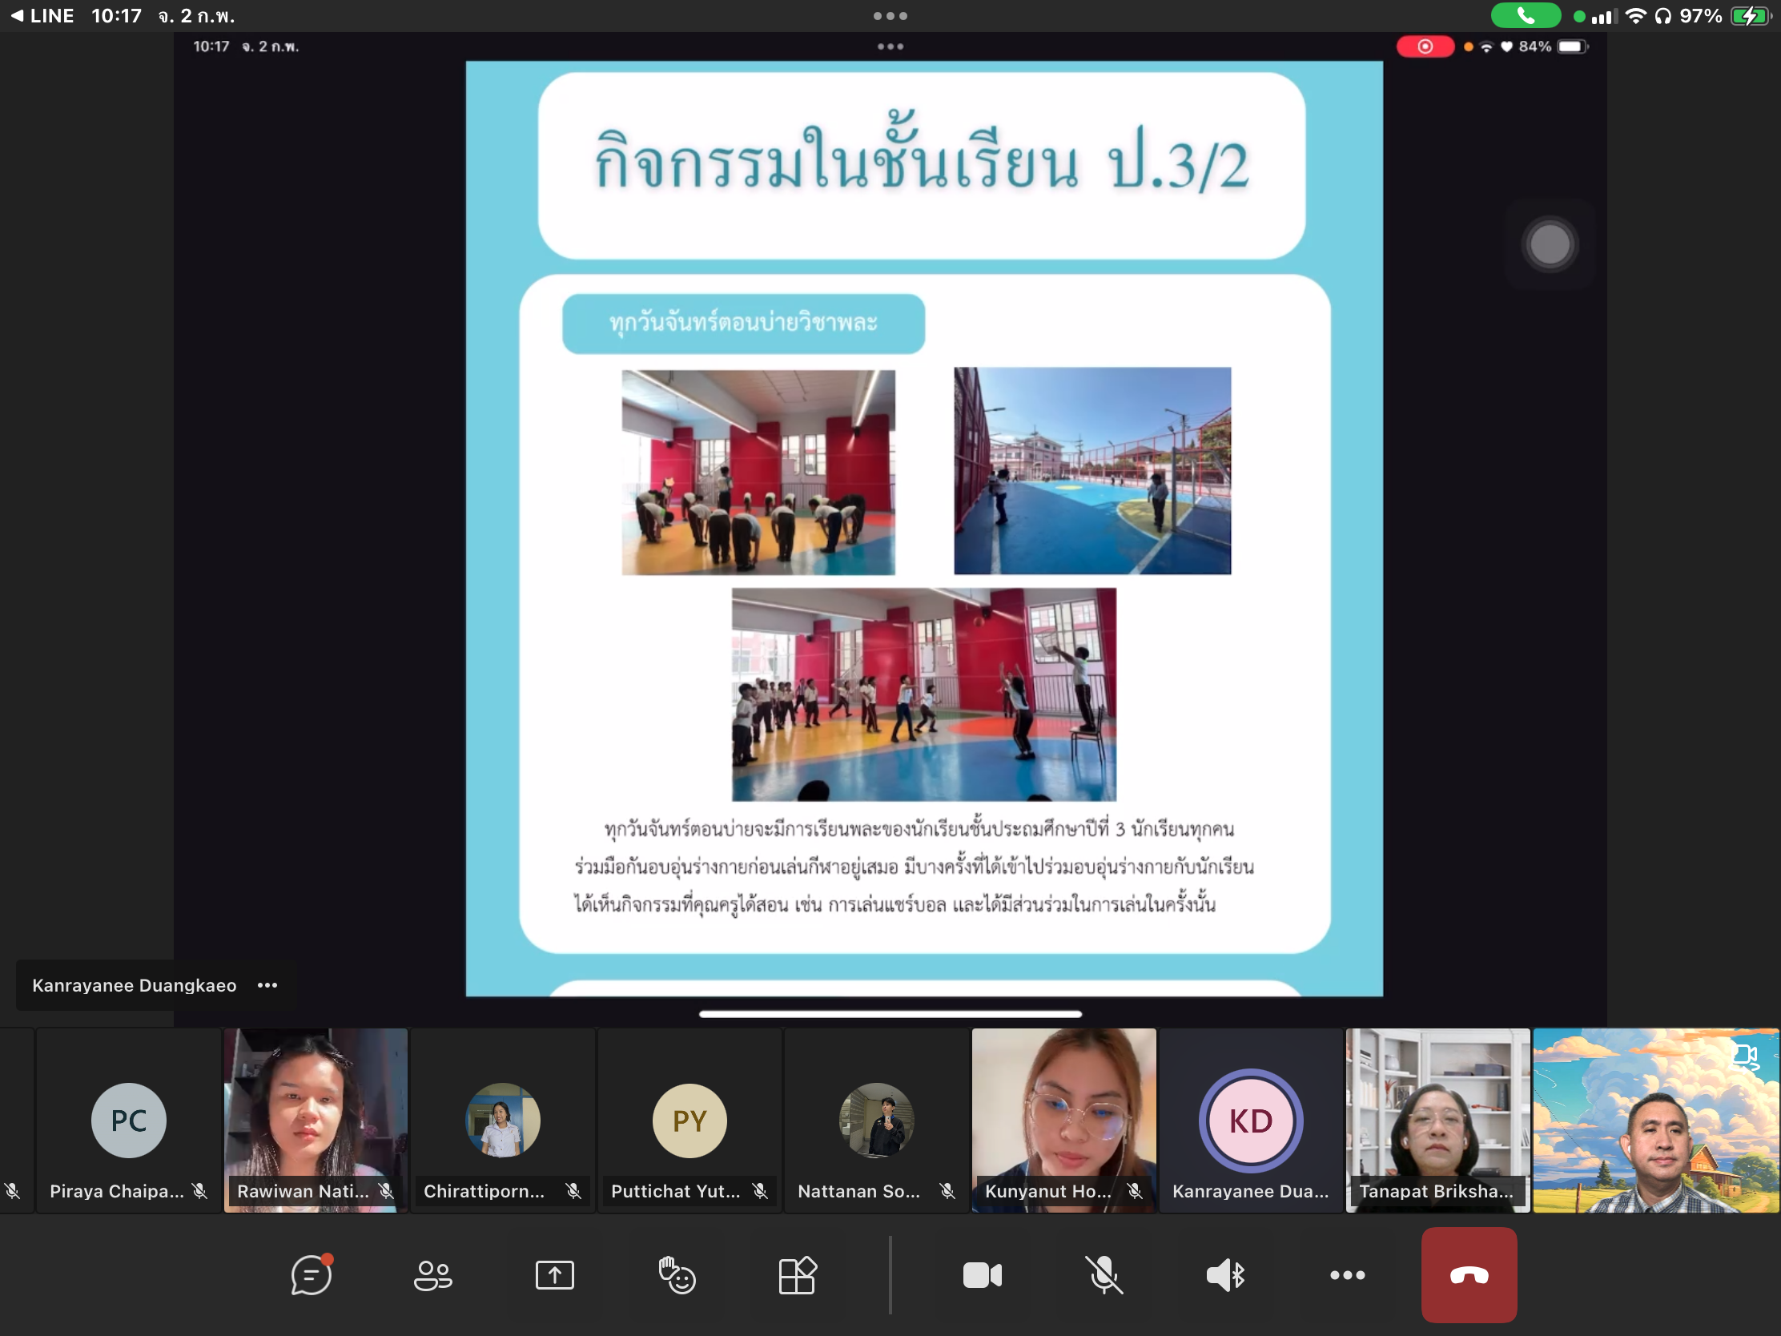Image resolution: width=1781 pixels, height=1336 pixels.
Task: Open more options beside Kanrayanee Duangkaeo
Action: 267,985
